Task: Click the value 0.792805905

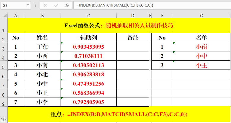Action: pos(88,102)
